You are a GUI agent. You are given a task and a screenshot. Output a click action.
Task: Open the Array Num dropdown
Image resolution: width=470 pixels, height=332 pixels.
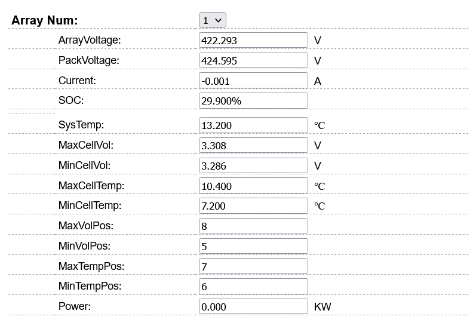click(x=212, y=20)
